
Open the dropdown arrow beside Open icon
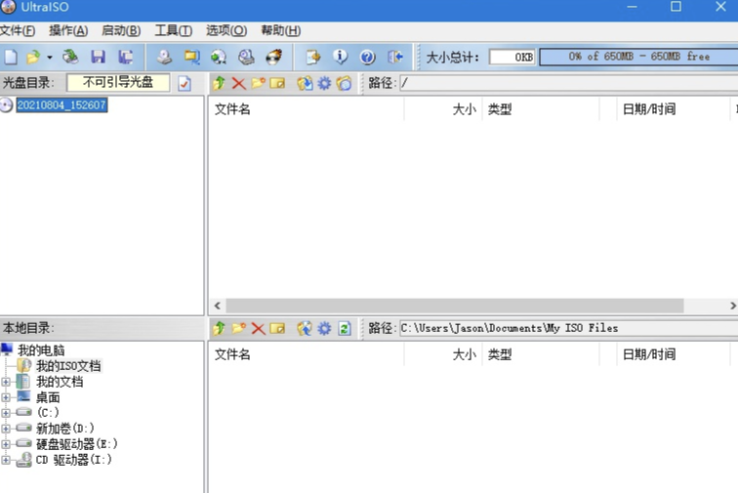[x=50, y=58]
